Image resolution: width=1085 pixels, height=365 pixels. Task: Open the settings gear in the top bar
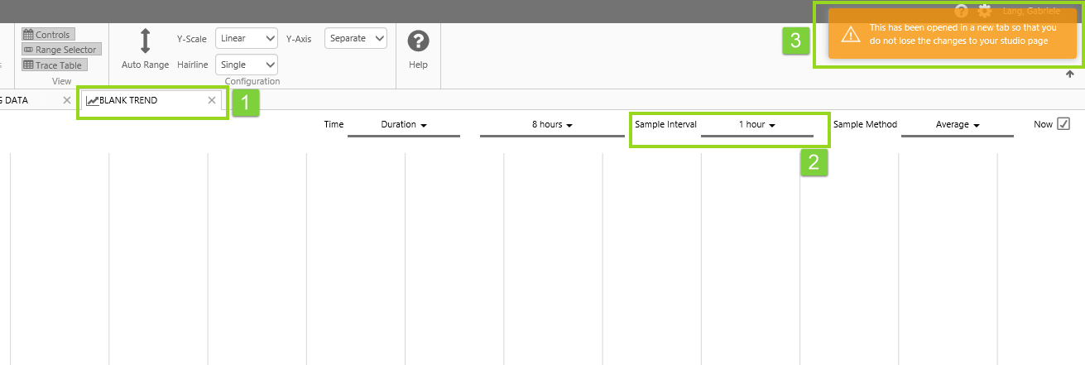pos(984,12)
